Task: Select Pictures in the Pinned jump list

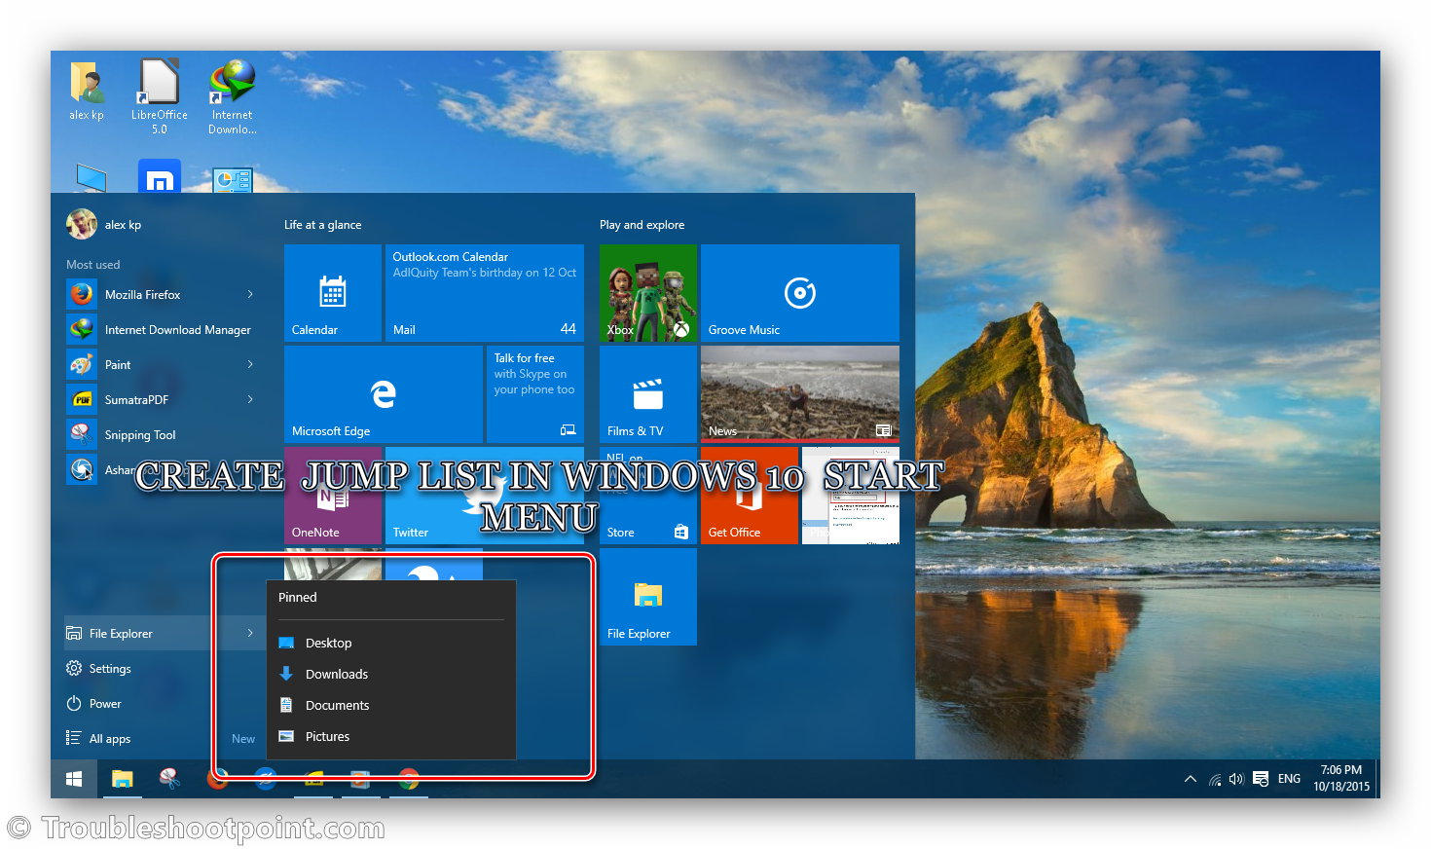Action: point(391,736)
